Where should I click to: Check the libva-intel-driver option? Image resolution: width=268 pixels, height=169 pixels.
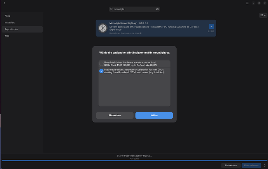(101, 64)
